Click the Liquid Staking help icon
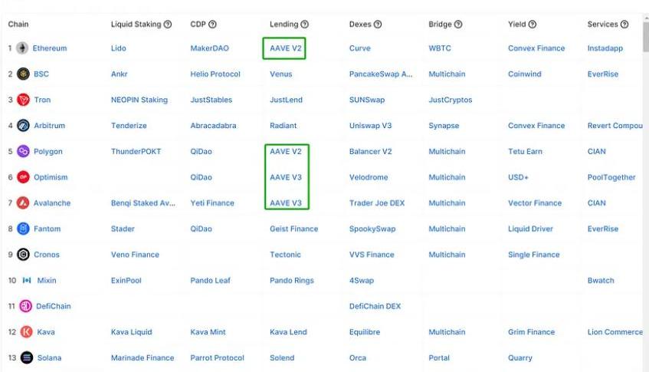Screen dimensions: 649x372 click(x=168, y=25)
